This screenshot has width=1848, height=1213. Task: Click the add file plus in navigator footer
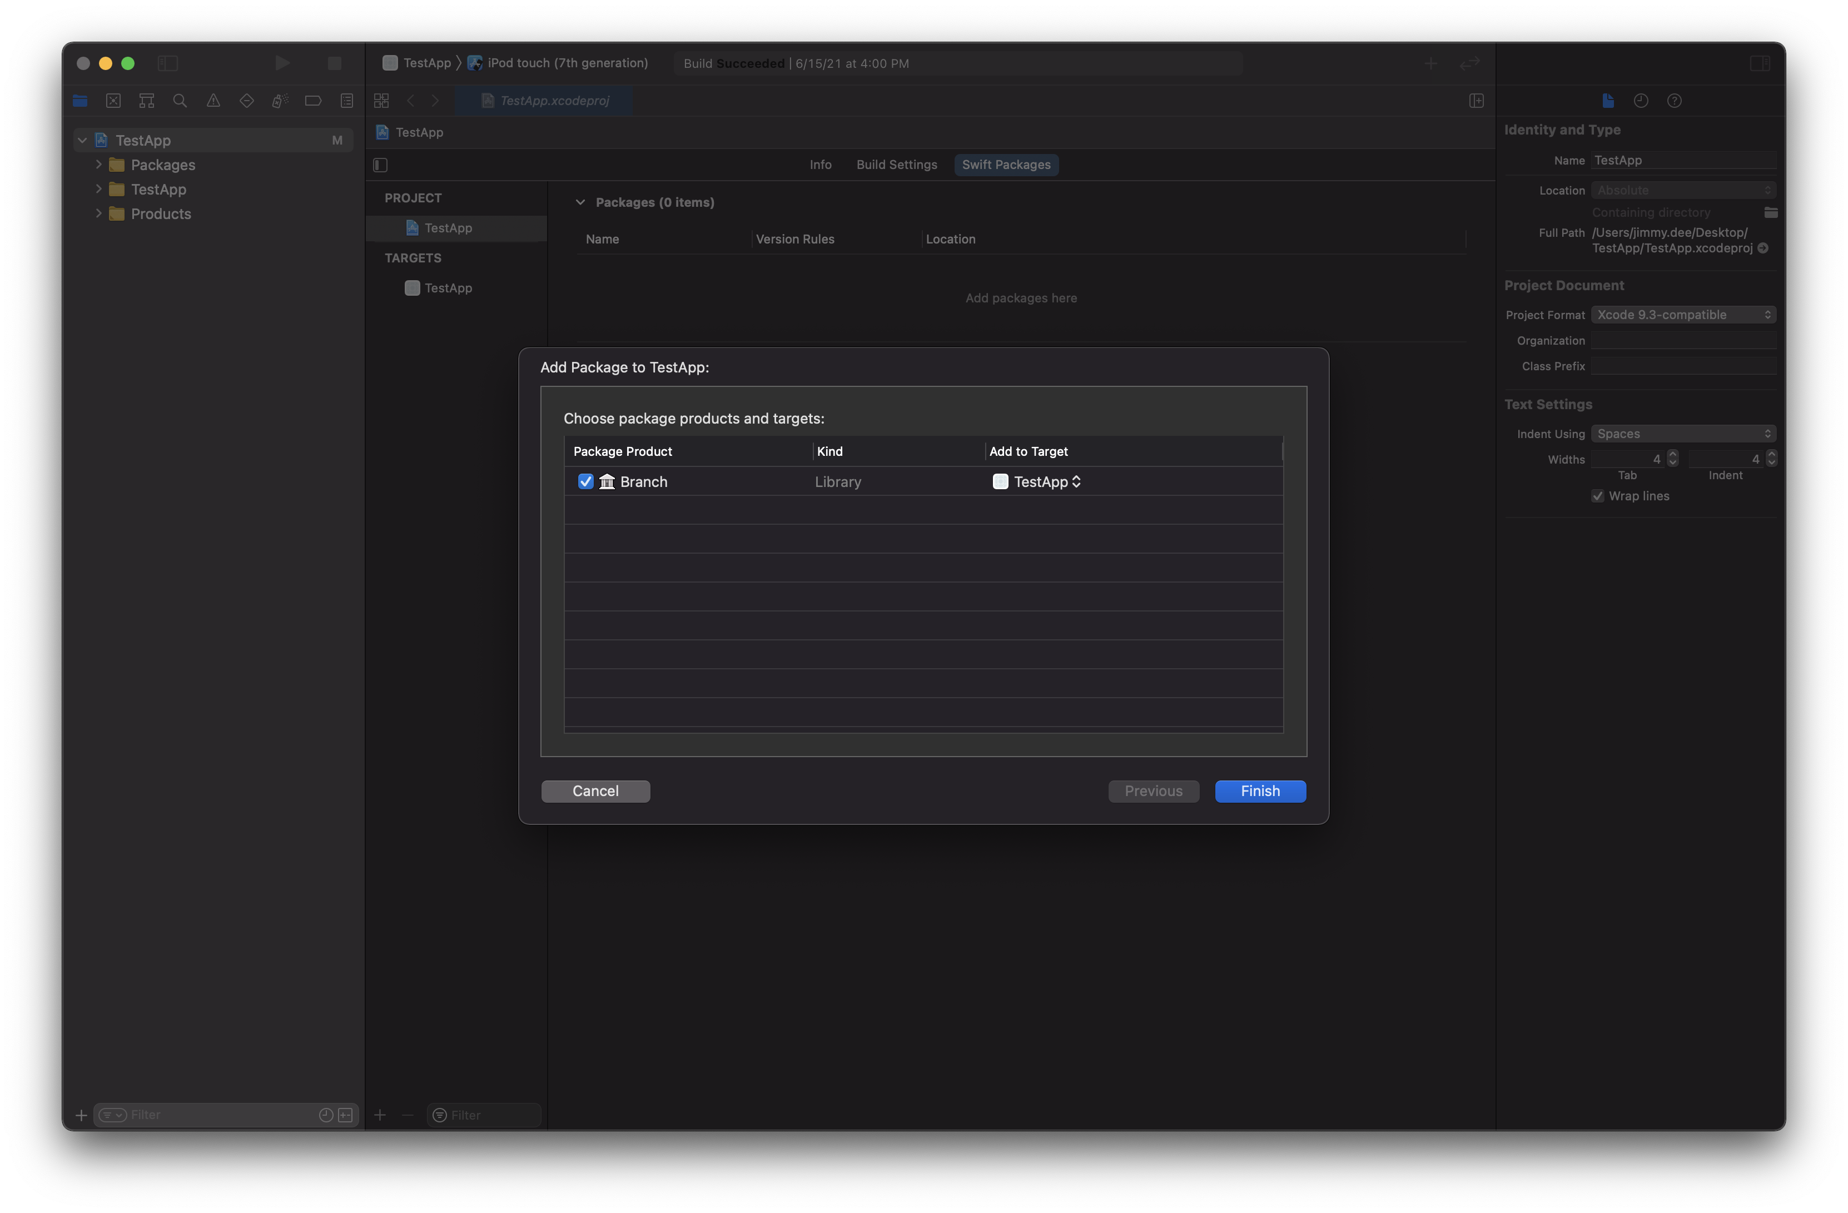[x=81, y=1115]
